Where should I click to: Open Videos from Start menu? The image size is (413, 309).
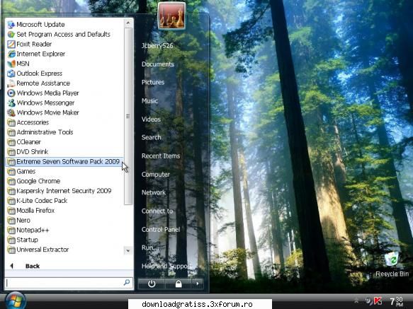pyautogui.click(x=151, y=119)
